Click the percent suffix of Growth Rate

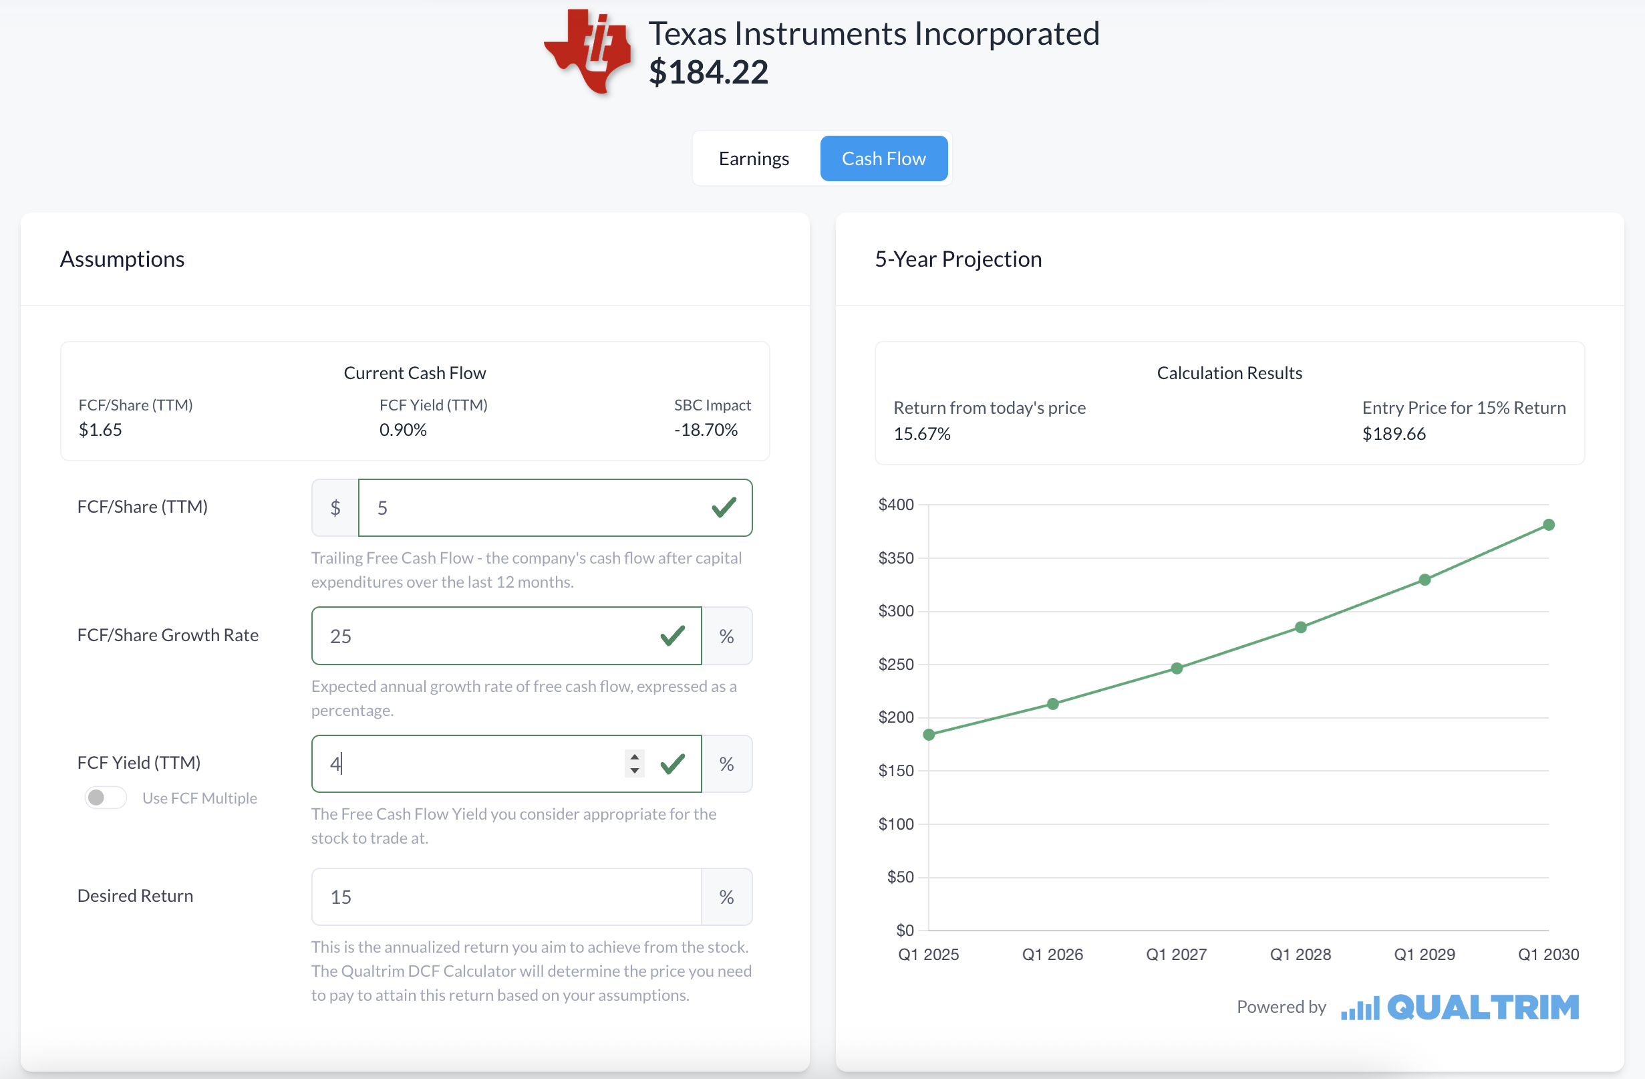coord(726,636)
